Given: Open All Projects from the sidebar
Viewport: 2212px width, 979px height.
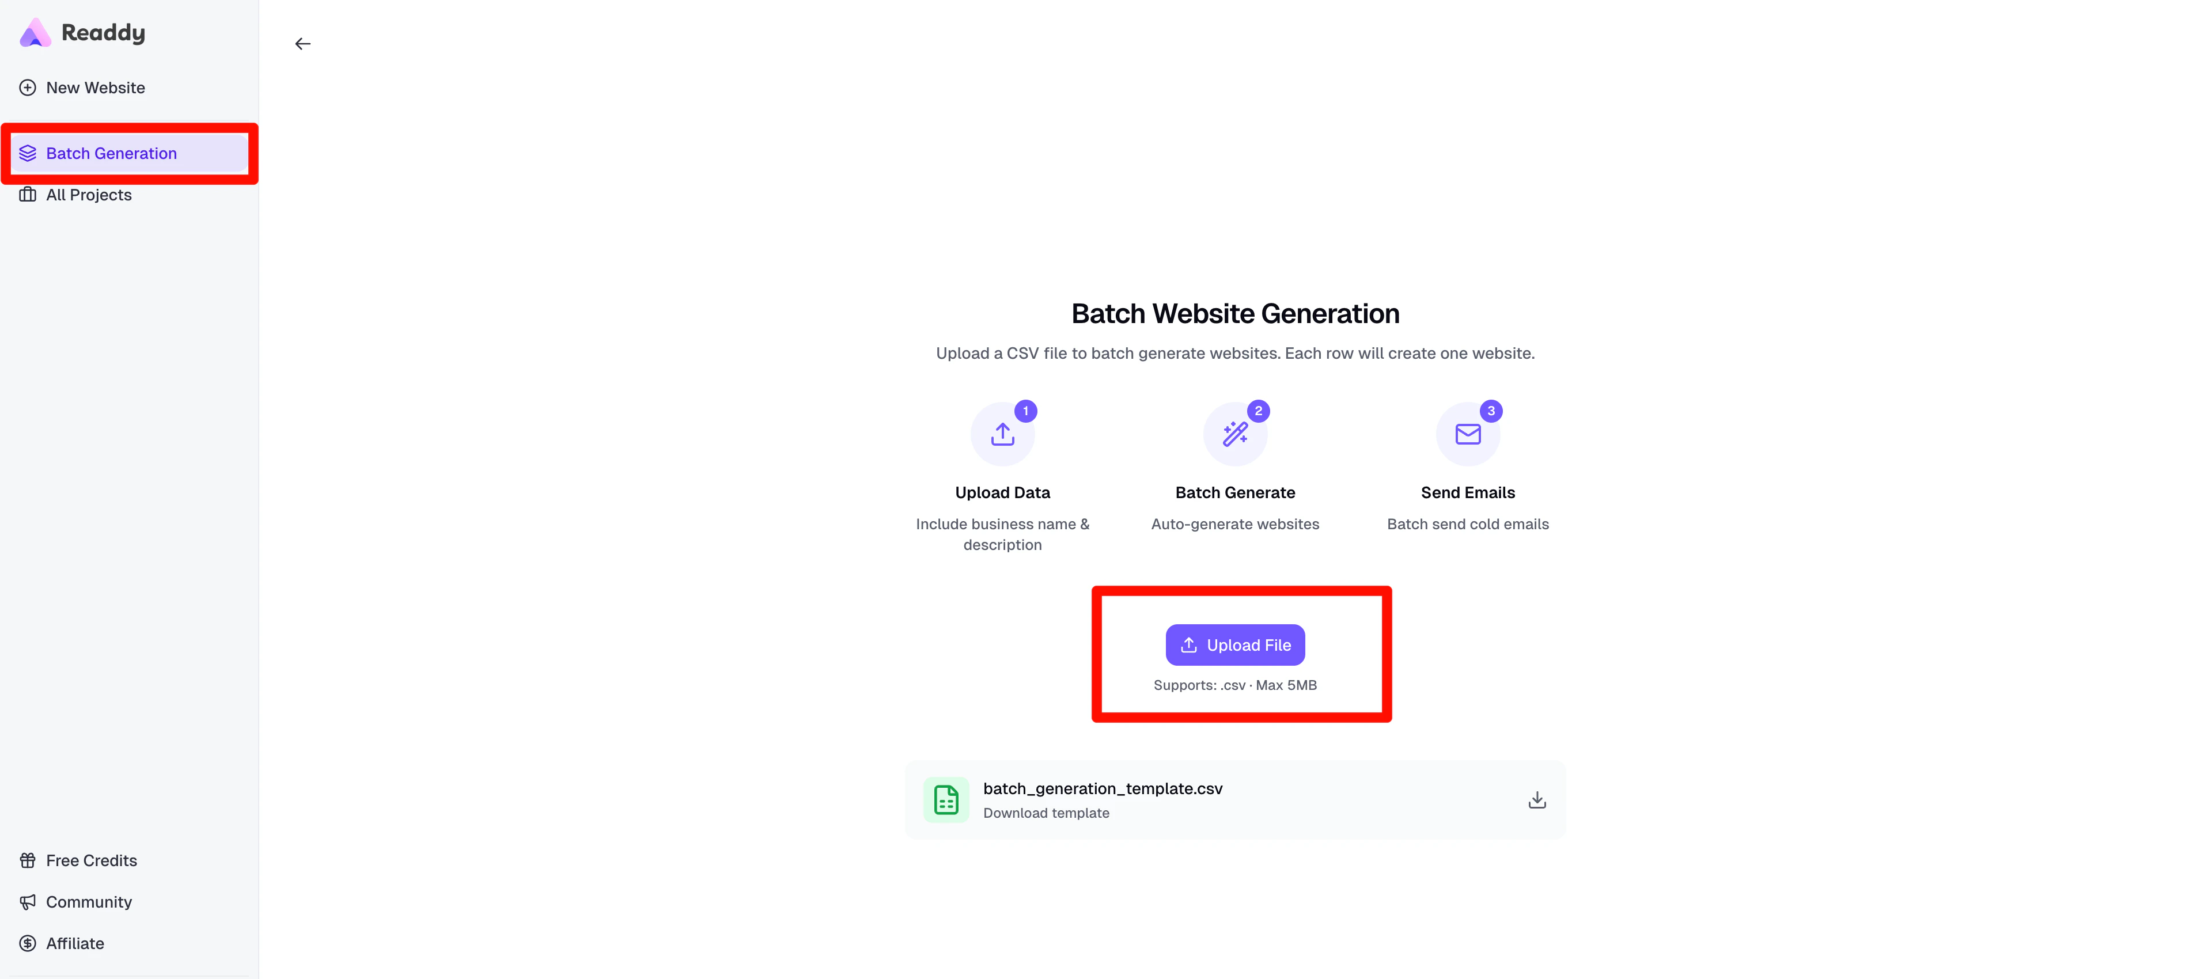Looking at the screenshot, I should (x=89, y=195).
